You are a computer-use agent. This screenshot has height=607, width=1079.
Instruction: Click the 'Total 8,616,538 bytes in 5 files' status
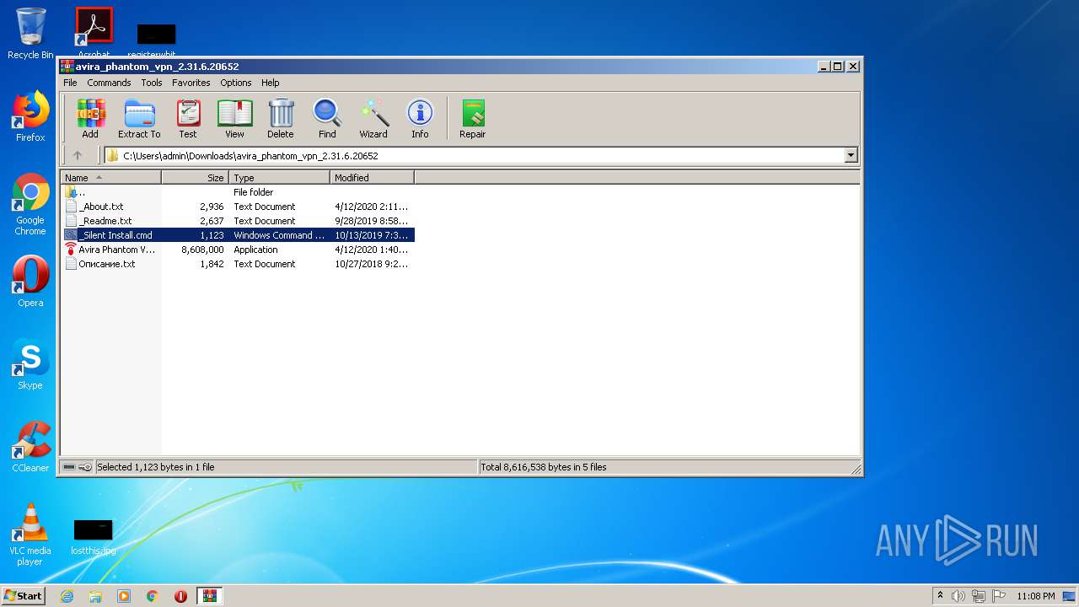(544, 467)
